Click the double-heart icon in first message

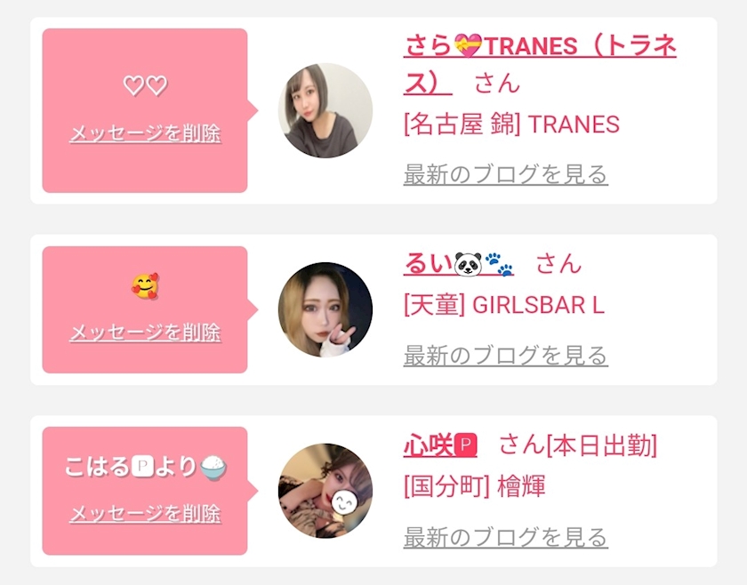click(145, 86)
